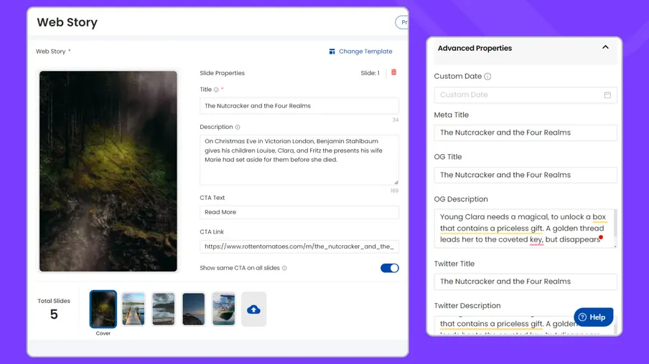
Task: Select the fifth slide thumbnail with boat
Action: click(223, 309)
